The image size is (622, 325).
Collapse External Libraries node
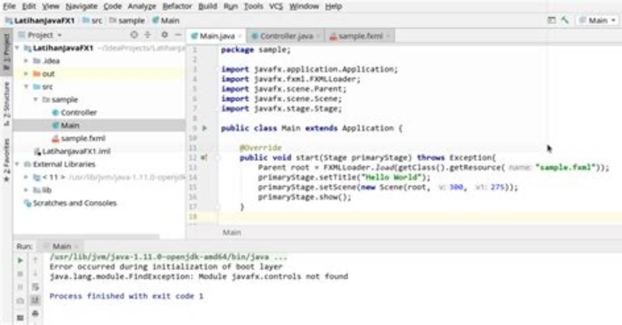(x=18, y=165)
